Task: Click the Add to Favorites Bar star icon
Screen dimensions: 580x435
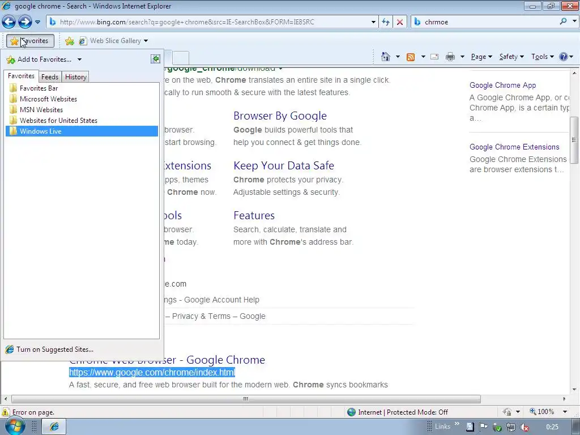Action: (70, 41)
